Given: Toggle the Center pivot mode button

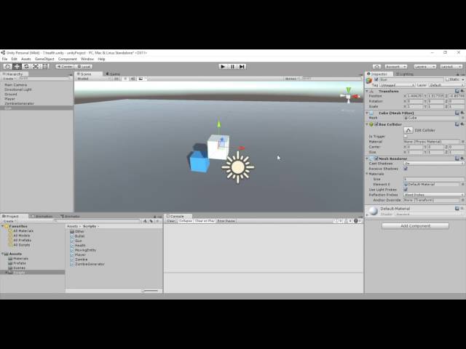Looking at the screenshot, I should pos(65,66).
